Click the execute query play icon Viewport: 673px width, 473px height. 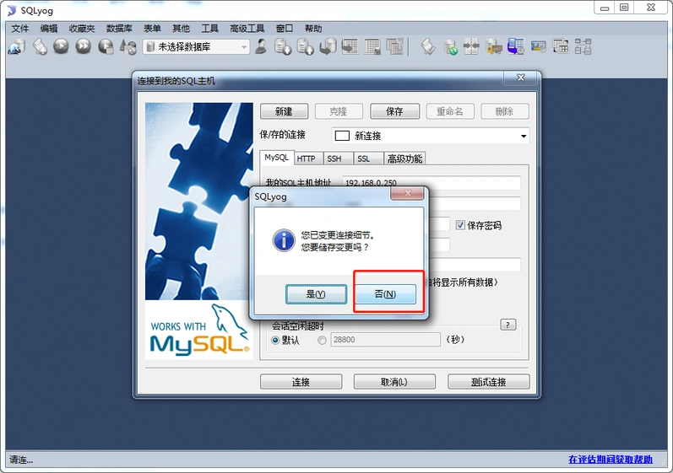62,46
